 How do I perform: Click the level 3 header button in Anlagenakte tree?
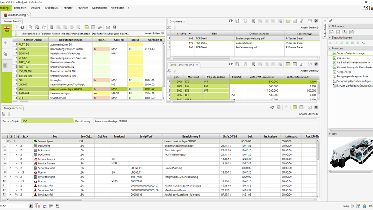[x=15, y=137]
